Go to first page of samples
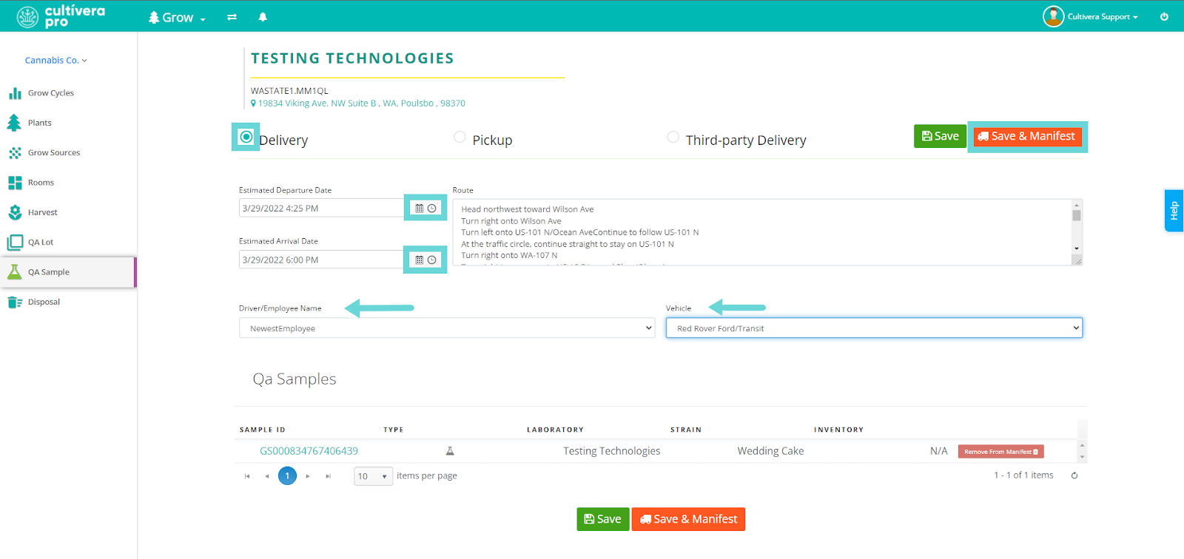The width and height of the screenshot is (1184, 559). 247,476
